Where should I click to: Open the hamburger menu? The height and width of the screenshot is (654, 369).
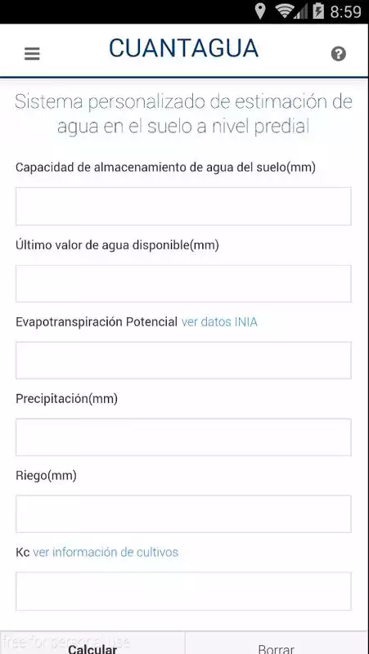pyautogui.click(x=32, y=54)
